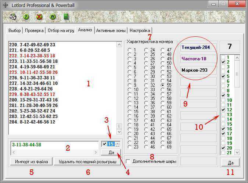
Task: Select radio button for number 38
Action: pyautogui.click(x=146, y=112)
